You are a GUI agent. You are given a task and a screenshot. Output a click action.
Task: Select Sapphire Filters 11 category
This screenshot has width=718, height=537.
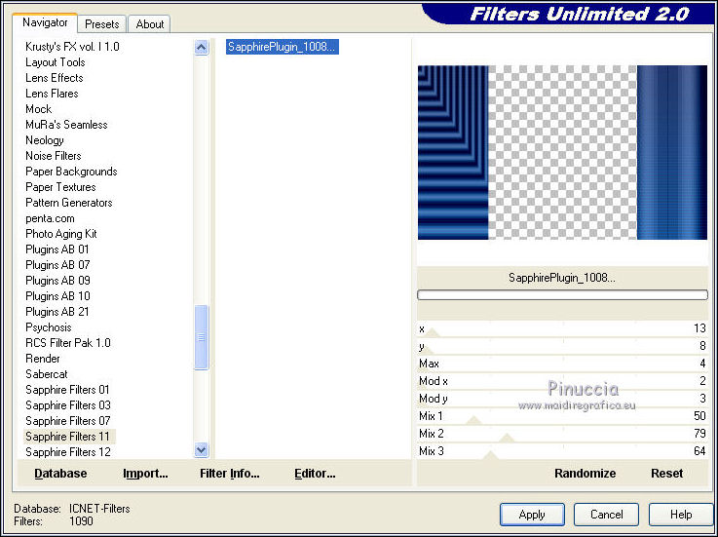coord(68,437)
